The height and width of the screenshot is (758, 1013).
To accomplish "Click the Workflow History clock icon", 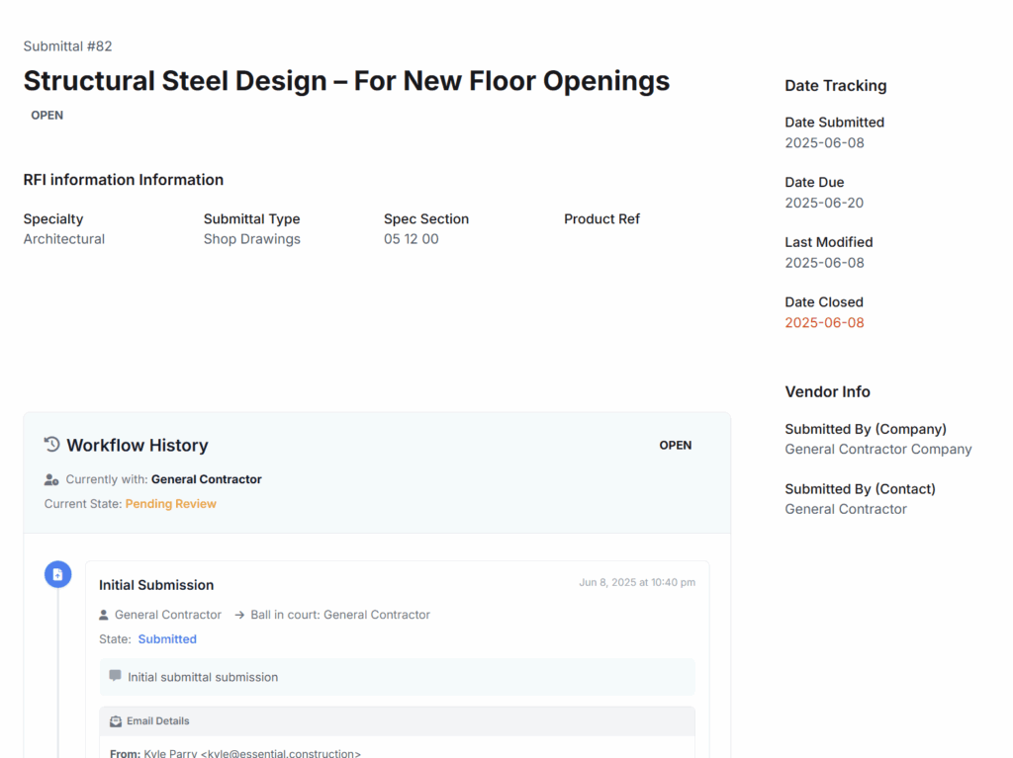I will [x=51, y=444].
